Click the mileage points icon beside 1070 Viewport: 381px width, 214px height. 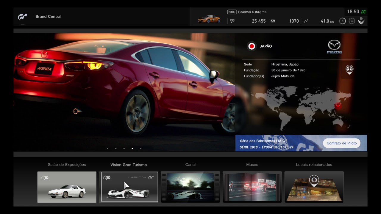pyautogui.click(x=273, y=21)
